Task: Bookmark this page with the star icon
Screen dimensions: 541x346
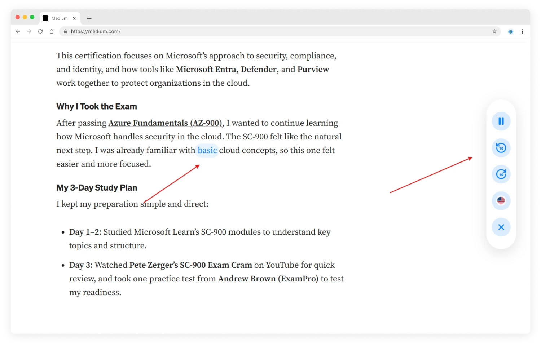Action: pos(494,31)
